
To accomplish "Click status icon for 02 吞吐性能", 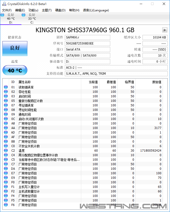I will coord(6,92).
